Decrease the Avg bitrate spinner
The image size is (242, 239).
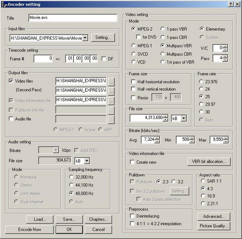[x=157, y=141]
